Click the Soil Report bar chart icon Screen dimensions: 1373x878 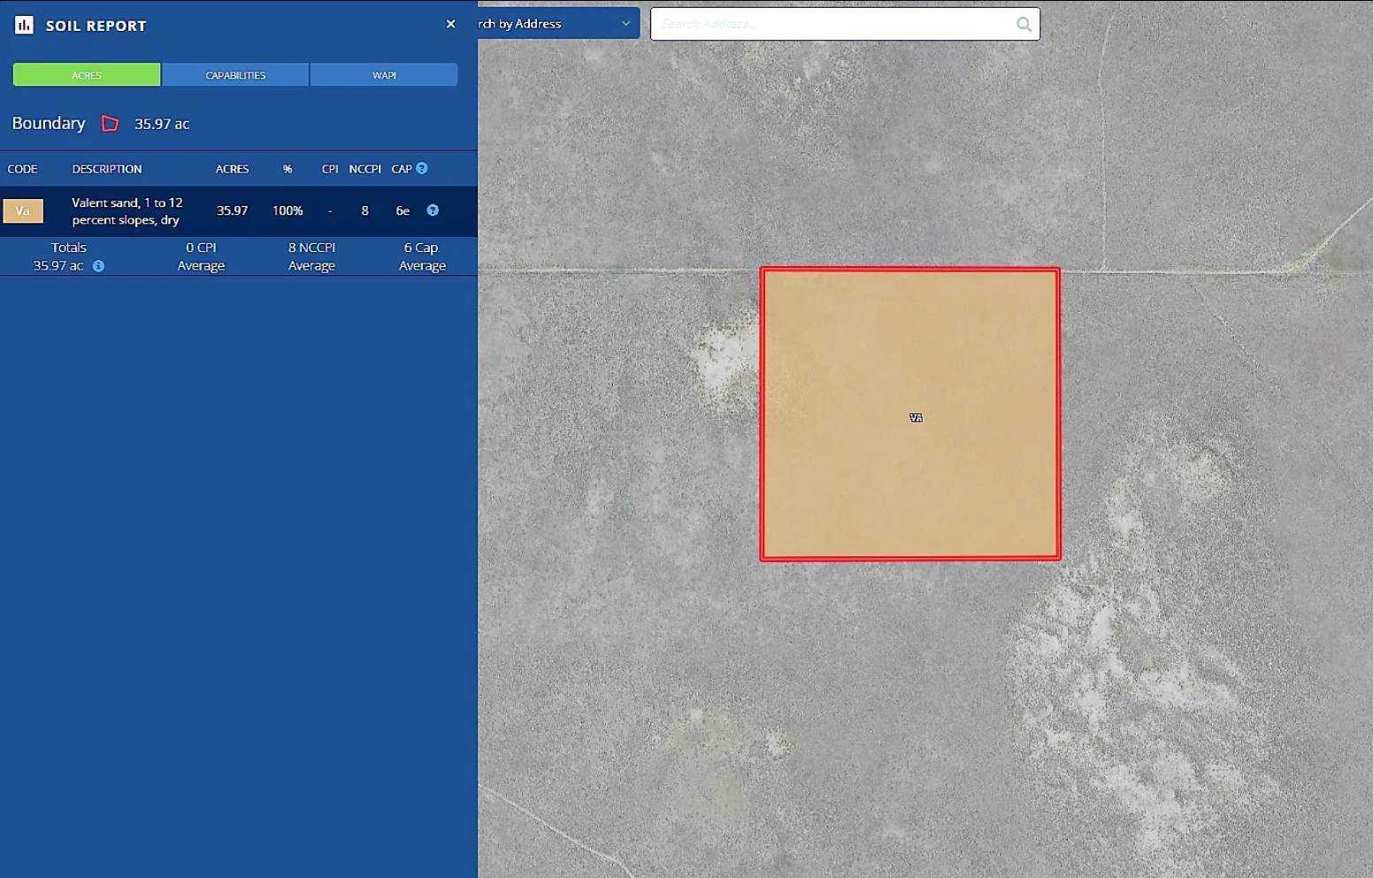tap(24, 26)
